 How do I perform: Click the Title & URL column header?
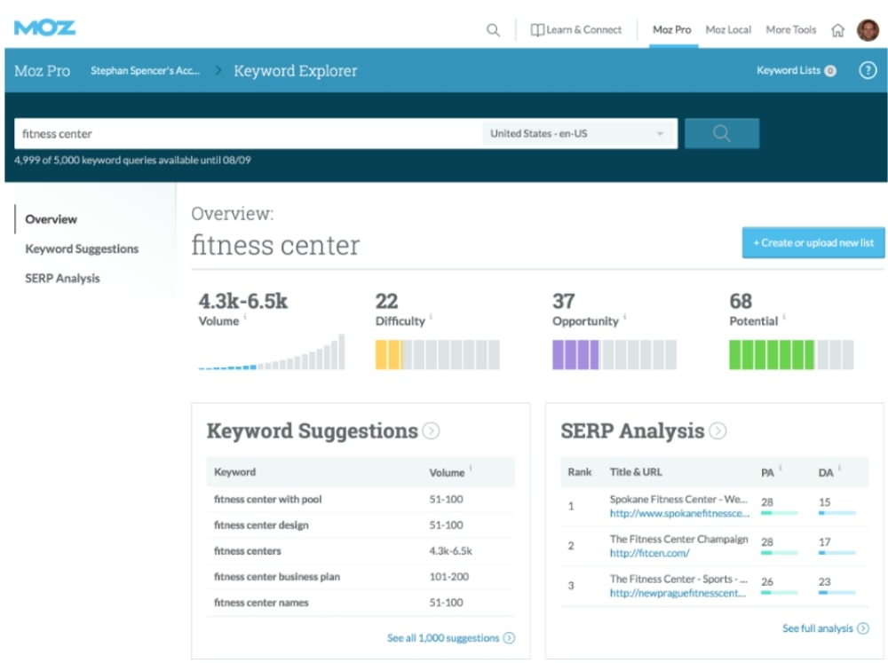coord(636,472)
